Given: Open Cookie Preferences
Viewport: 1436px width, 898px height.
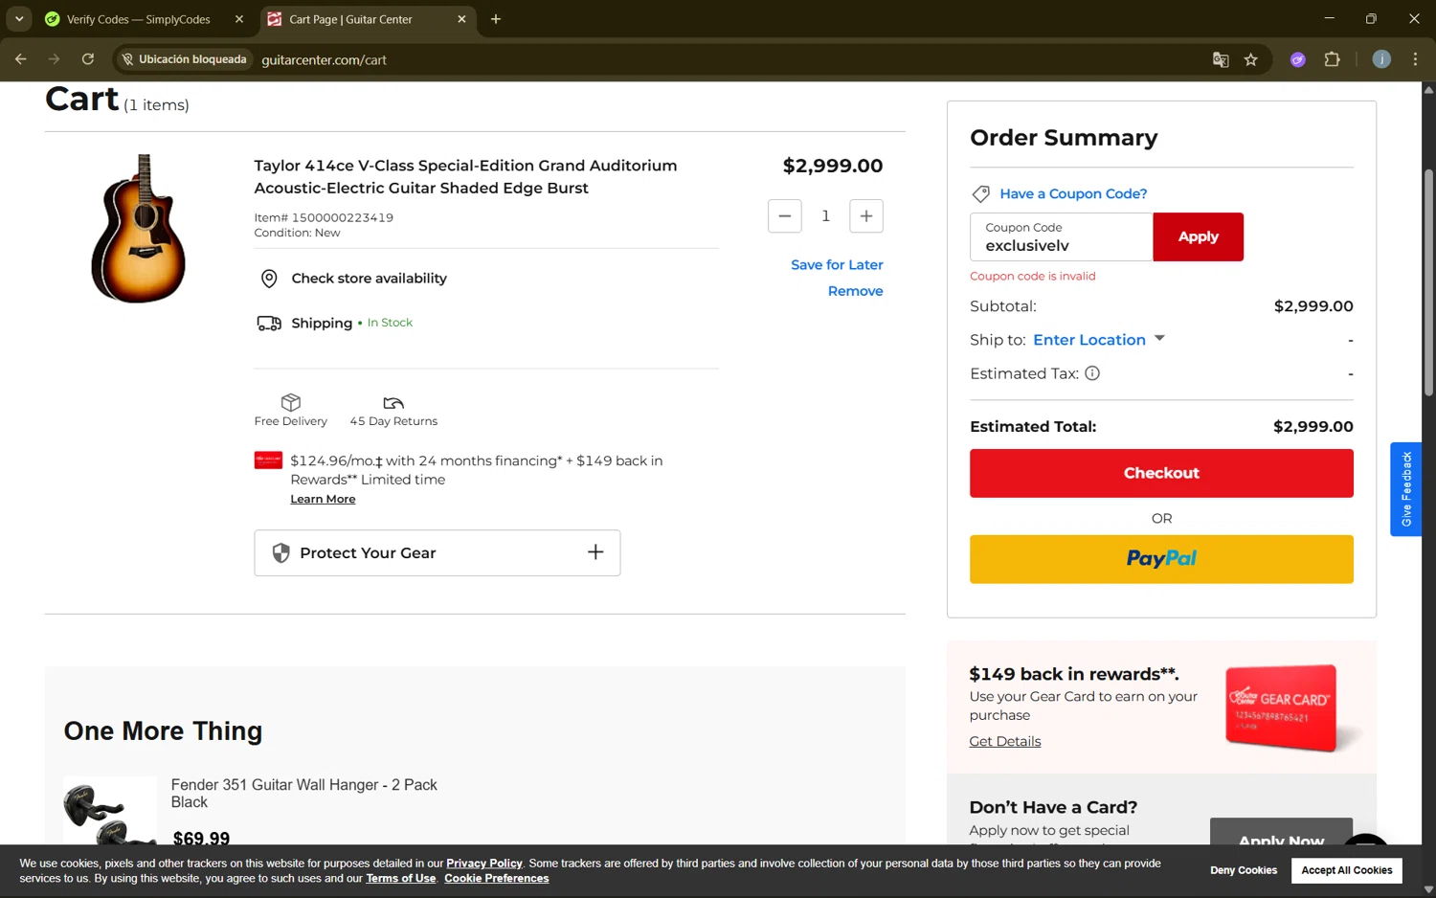Looking at the screenshot, I should pos(496,879).
